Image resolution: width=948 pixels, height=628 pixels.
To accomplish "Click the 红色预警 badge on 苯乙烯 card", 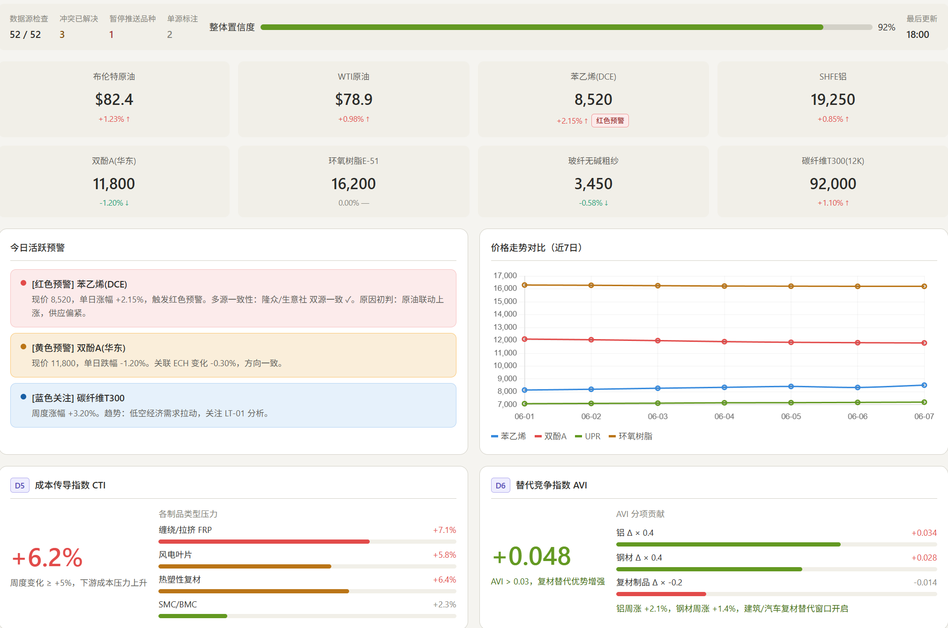I will pyautogui.click(x=610, y=120).
